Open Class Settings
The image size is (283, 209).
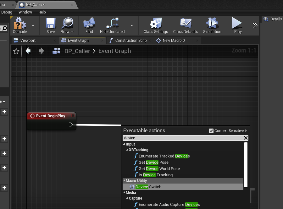coord(156,25)
